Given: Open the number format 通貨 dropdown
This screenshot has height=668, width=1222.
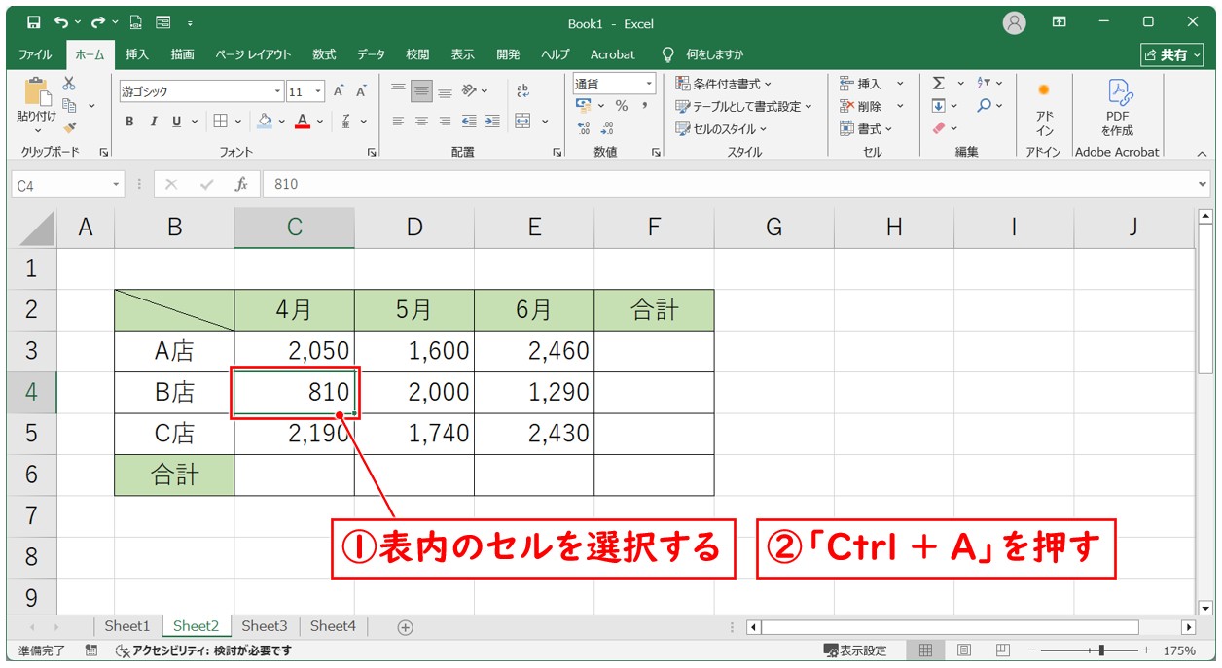Looking at the screenshot, I should point(648,84).
